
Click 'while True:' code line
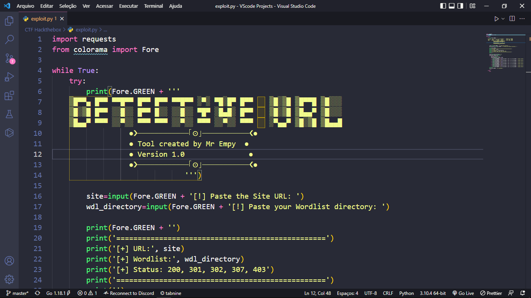pyautogui.click(x=75, y=71)
